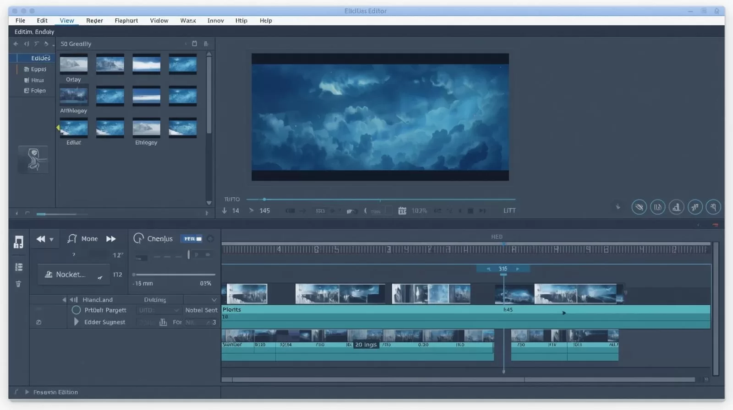Click the calendar icon beside 102%

pyautogui.click(x=402, y=211)
